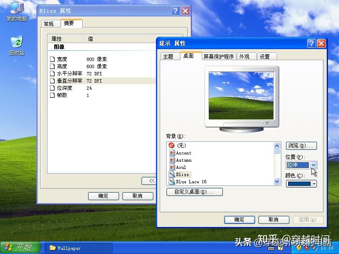The width and height of the screenshot is (339, 254).
Task: Click background list scroll up arrow
Action: (277, 146)
